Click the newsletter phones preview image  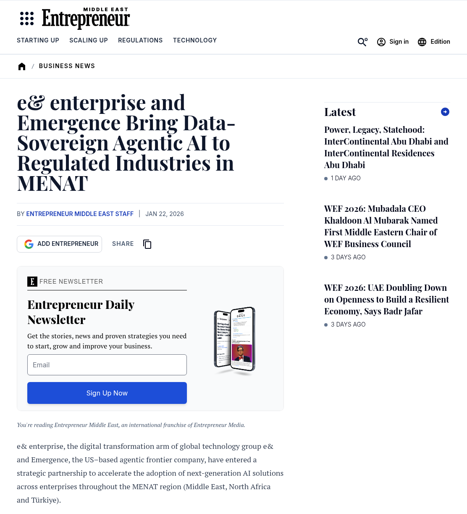235,340
